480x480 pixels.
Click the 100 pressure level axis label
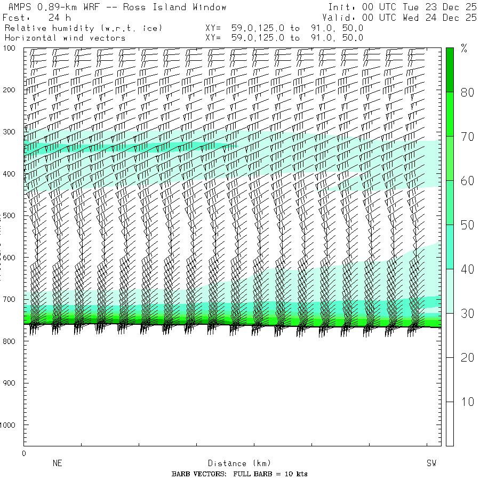pos(11,49)
